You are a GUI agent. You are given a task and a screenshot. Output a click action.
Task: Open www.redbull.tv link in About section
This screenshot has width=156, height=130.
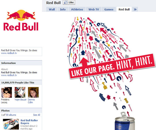point(9,75)
